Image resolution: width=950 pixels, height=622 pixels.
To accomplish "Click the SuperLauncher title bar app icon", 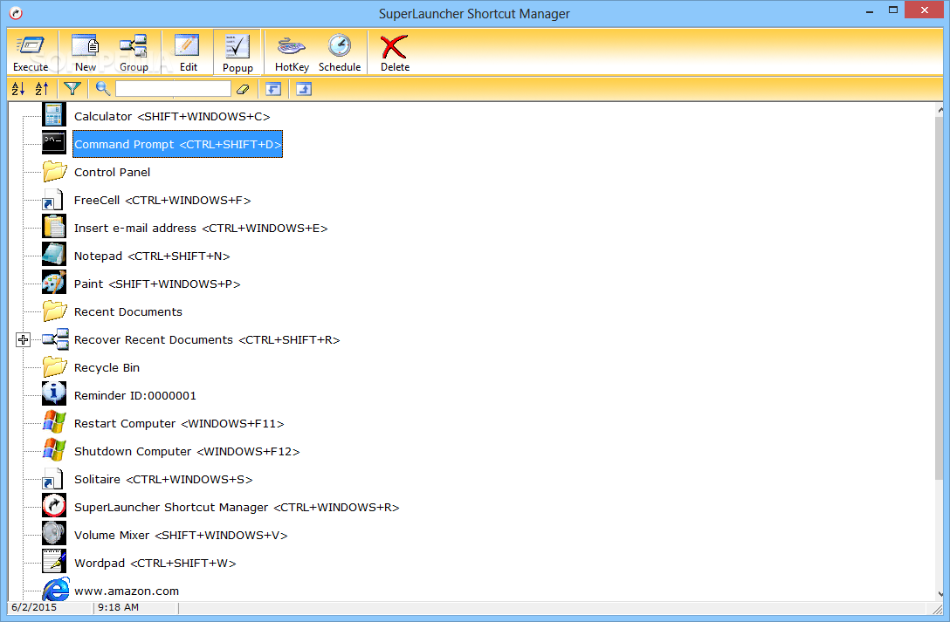I will coord(16,13).
